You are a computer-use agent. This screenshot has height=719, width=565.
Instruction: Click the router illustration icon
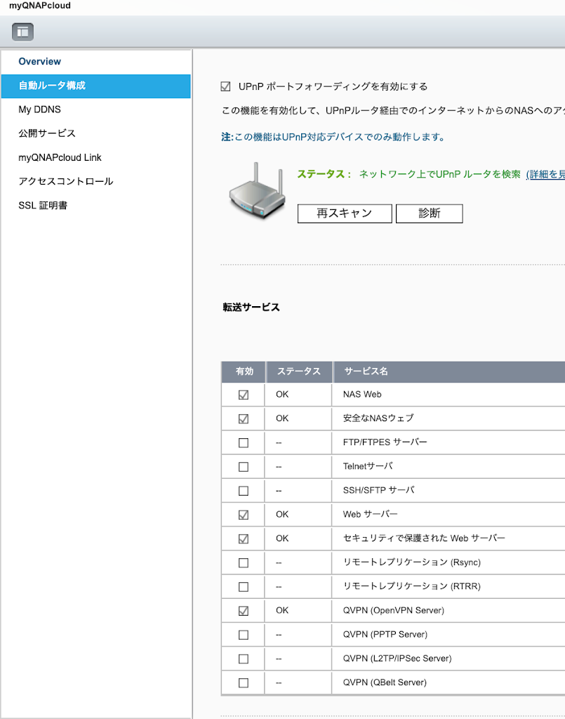pyautogui.click(x=257, y=191)
